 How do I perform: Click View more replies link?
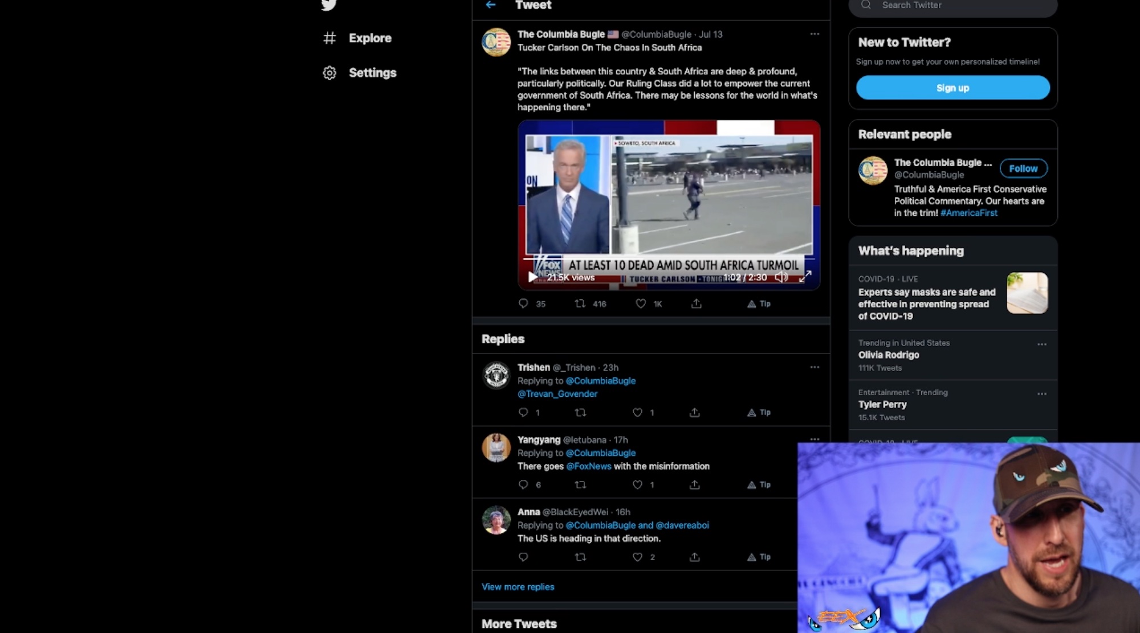point(518,587)
